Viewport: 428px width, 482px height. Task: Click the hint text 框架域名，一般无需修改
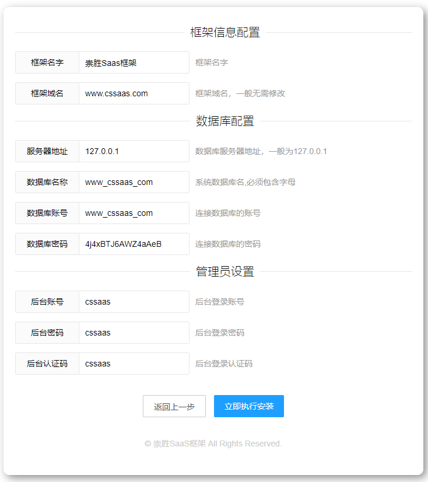point(240,93)
